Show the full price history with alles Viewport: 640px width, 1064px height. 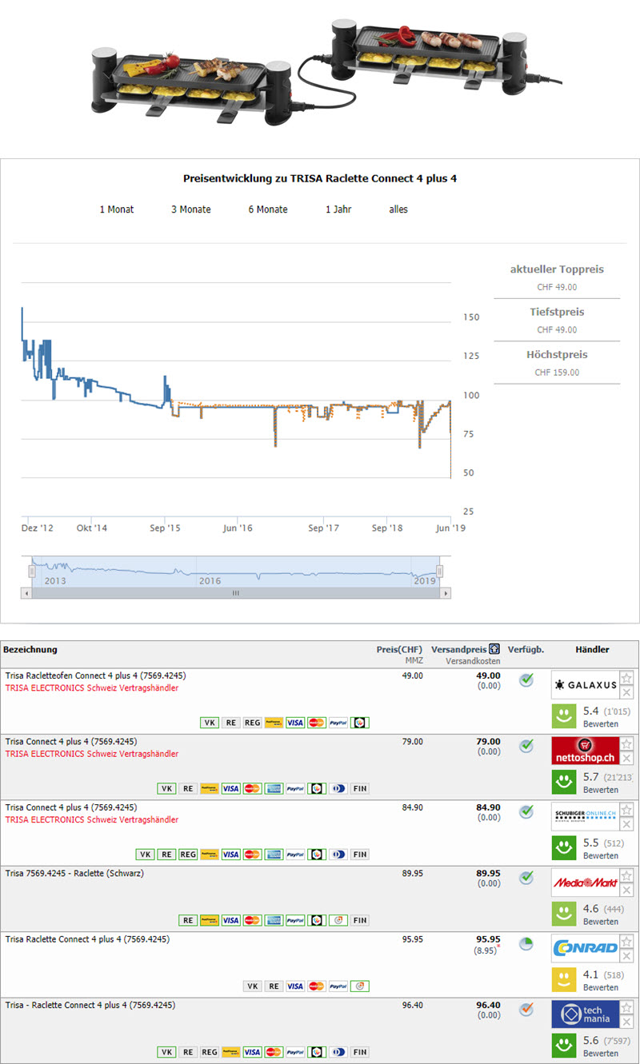pyautogui.click(x=398, y=209)
